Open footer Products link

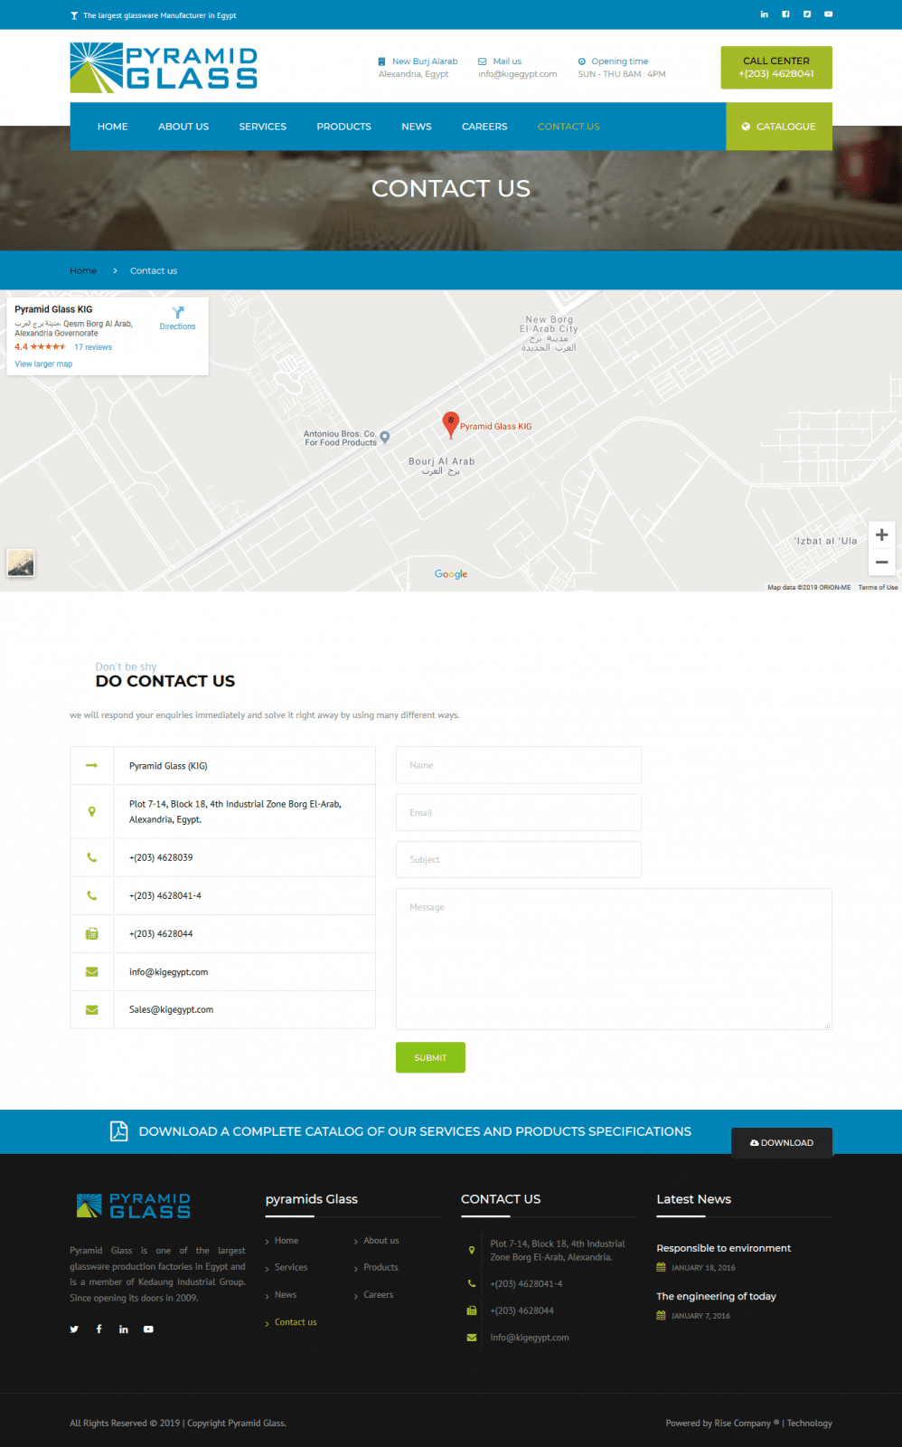click(x=381, y=1267)
